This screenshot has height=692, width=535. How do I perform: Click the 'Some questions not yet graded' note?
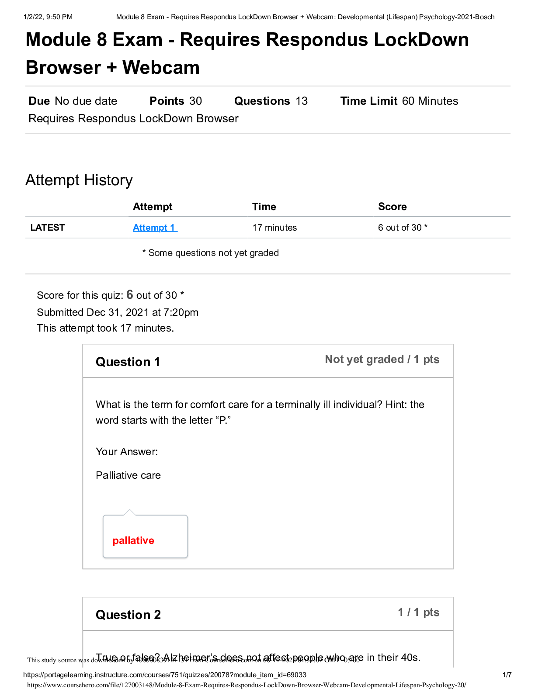(x=211, y=253)
